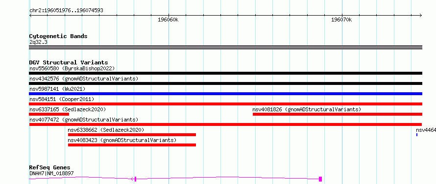Image resolution: width=436 pixels, height=184 pixels.
Task: Click the chr2:196051976..196074593 coordinate label
Action: click(66, 11)
